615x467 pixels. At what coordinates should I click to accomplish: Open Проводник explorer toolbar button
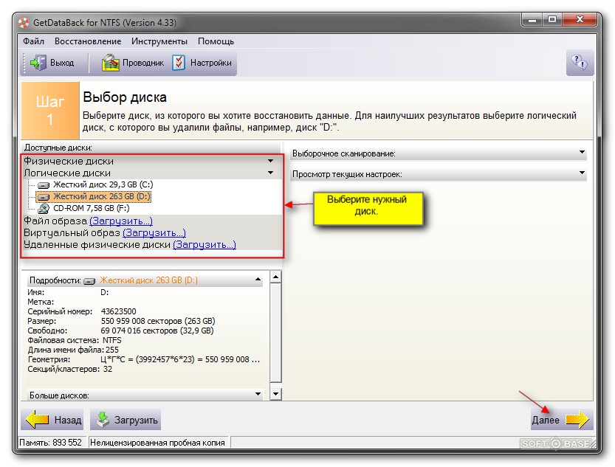pyautogui.click(x=133, y=63)
